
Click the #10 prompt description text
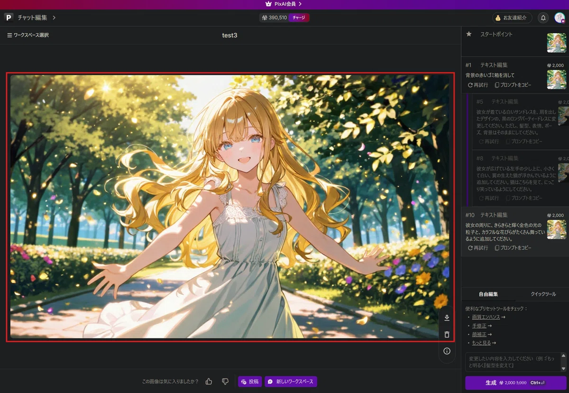click(504, 232)
